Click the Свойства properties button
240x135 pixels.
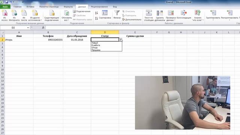click(79, 15)
